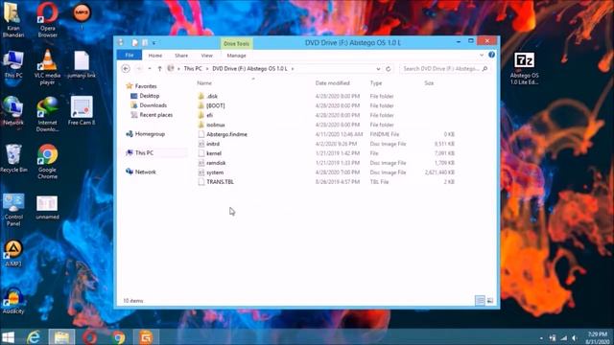
Task: Open recent locations dropdown arrow
Action: 150,69
